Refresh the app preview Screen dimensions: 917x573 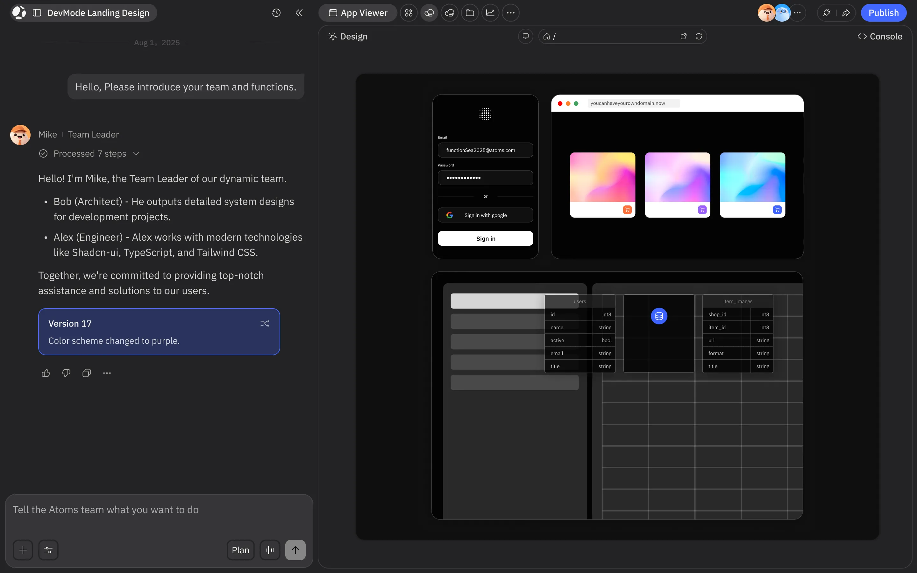coord(698,36)
